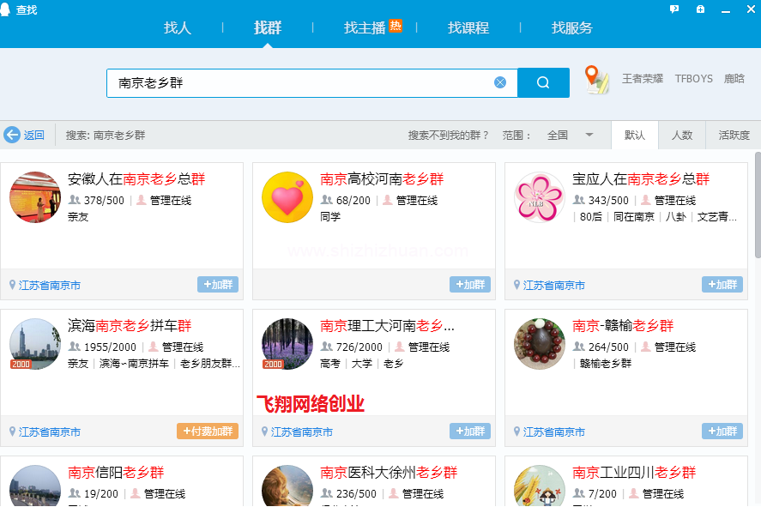Open the nearby groups map pin icon
Image resolution: width=761 pixels, height=507 pixels.
click(595, 79)
